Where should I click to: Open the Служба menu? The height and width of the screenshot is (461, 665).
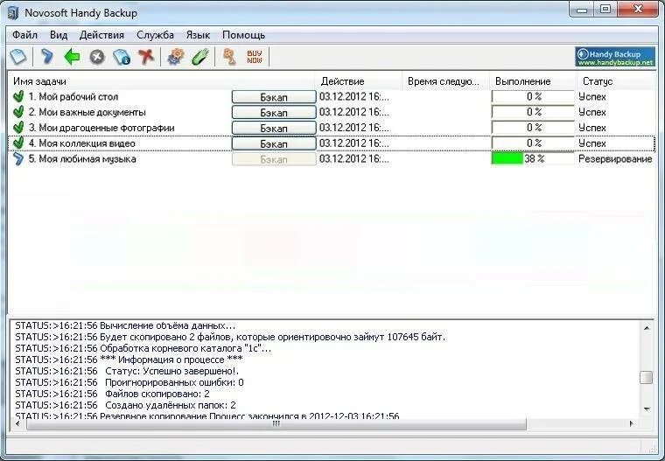(x=155, y=35)
